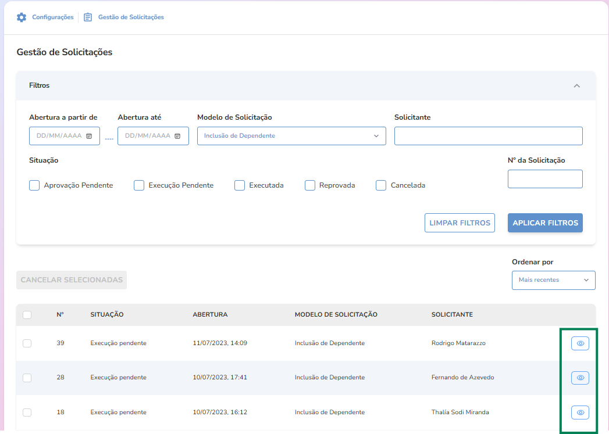View Thalía Sodi Miranda's request via eye icon
The height and width of the screenshot is (434, 609).
[x=580, y=413]
